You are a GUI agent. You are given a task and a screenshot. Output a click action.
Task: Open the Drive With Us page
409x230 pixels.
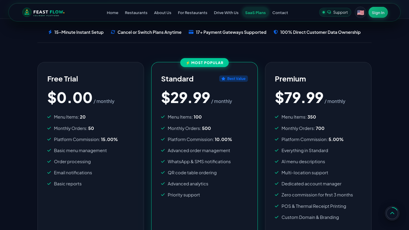(226, 13)
